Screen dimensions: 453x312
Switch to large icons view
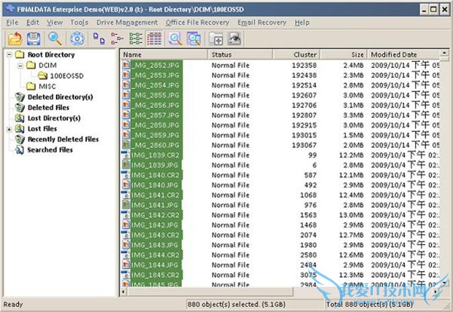point(99,38)
